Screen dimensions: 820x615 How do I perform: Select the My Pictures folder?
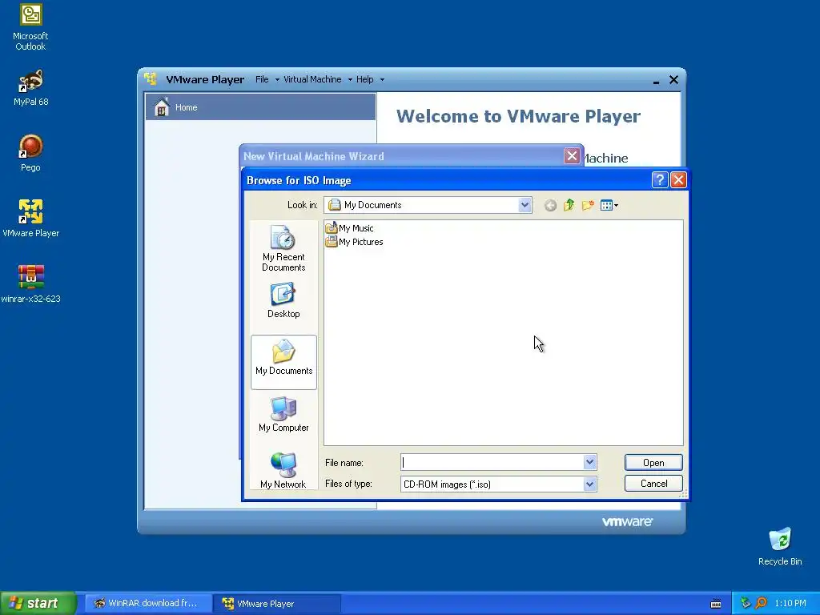pos(354,242)
